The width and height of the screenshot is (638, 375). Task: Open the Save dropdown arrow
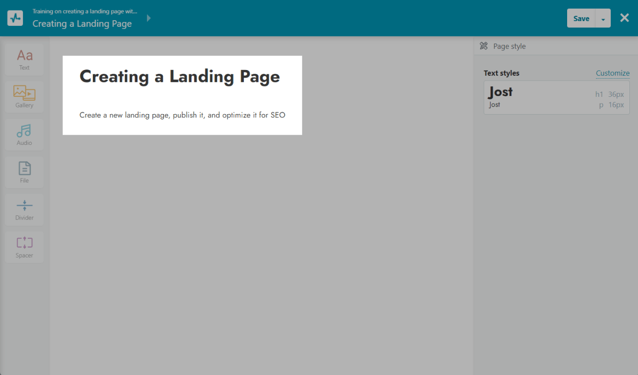point(603,19)
